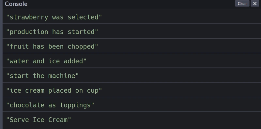Select the "strawberry was selected" log line
This screenshot has width=261, height=129.
(132, 17)
